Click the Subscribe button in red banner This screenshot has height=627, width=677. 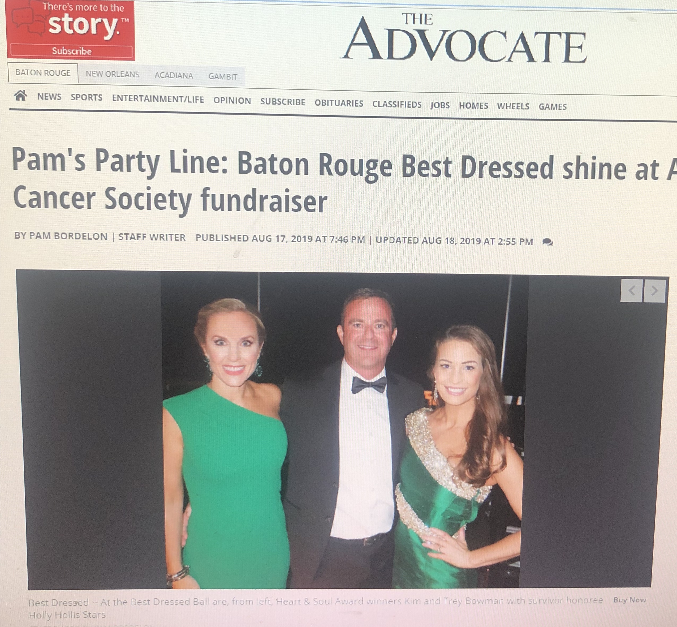[x=72, y=51]
